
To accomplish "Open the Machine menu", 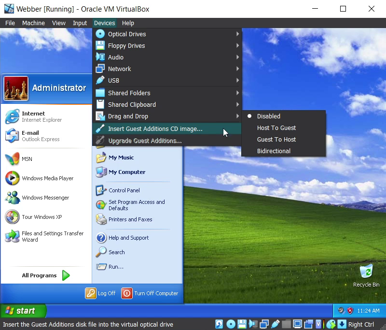I will [33, 23].
